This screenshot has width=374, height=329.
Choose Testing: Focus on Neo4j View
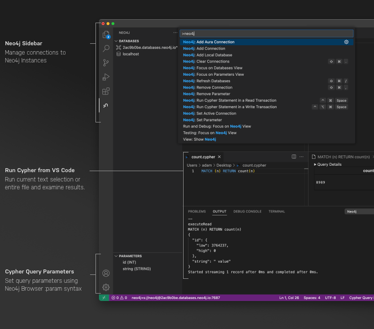click(x=266, y=133)
